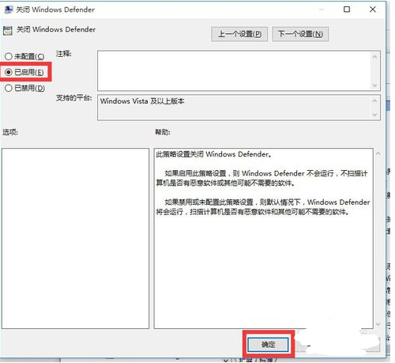Viewport: 395px width, 363px height.
Task: Click the 注释 label
Action: (63, 54)
